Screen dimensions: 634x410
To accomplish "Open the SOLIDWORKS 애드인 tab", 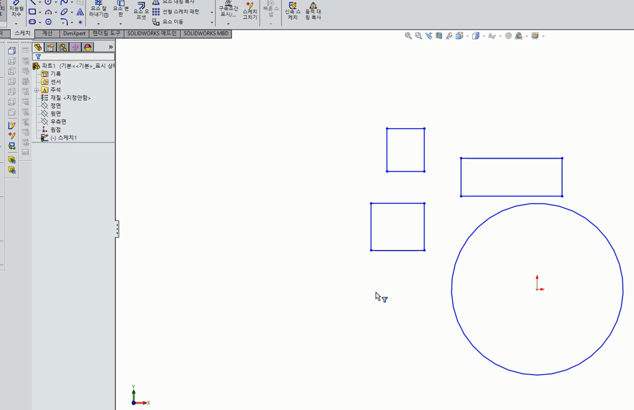I will [152, 34].
